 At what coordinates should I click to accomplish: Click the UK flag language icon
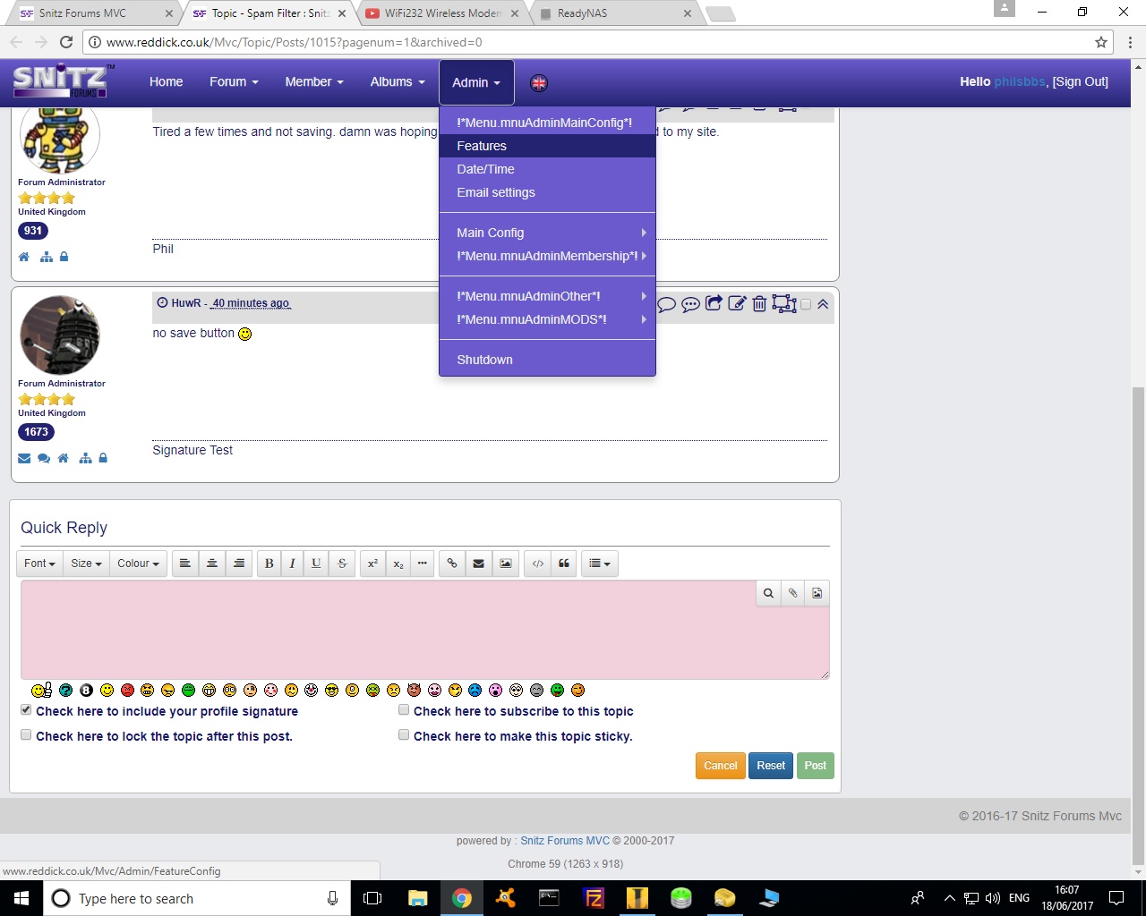(539, 82)
